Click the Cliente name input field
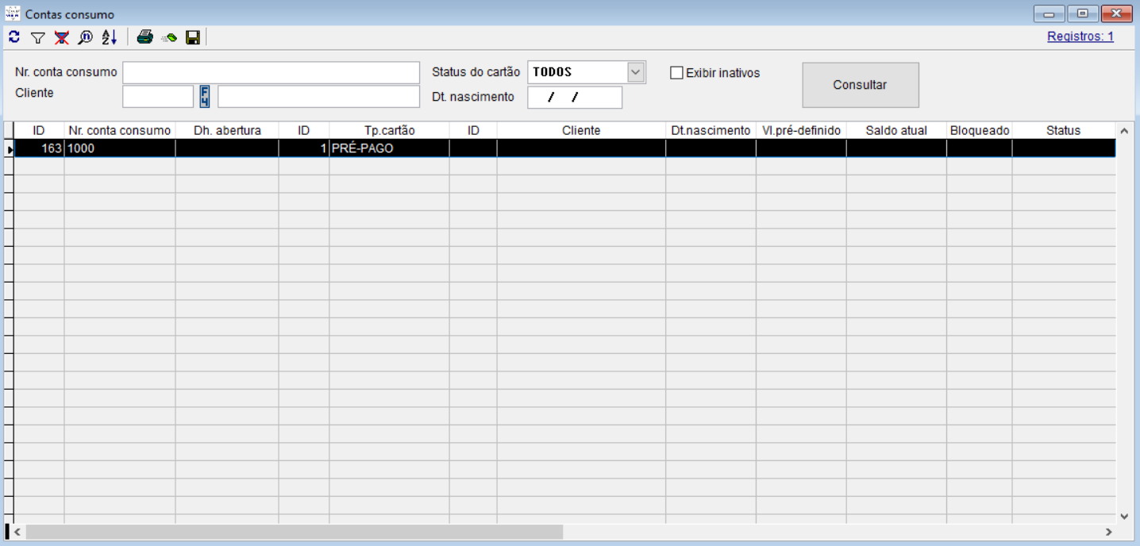 (318, 97)
